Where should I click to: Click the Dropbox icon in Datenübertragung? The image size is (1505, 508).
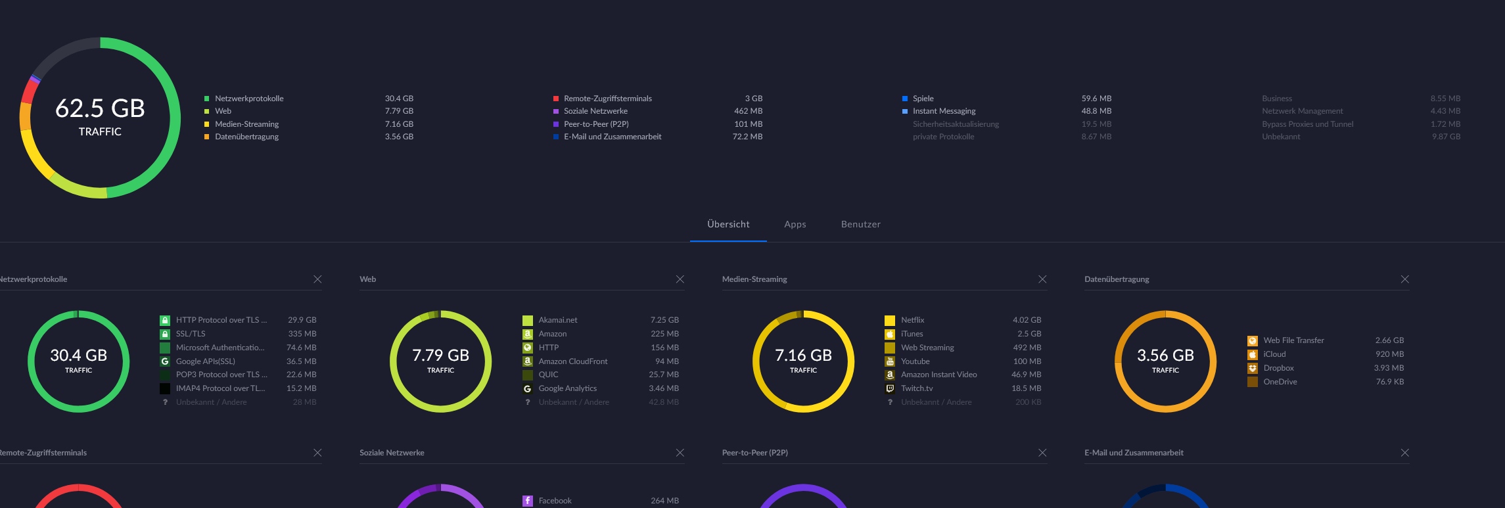click(x=1252, y=368)
